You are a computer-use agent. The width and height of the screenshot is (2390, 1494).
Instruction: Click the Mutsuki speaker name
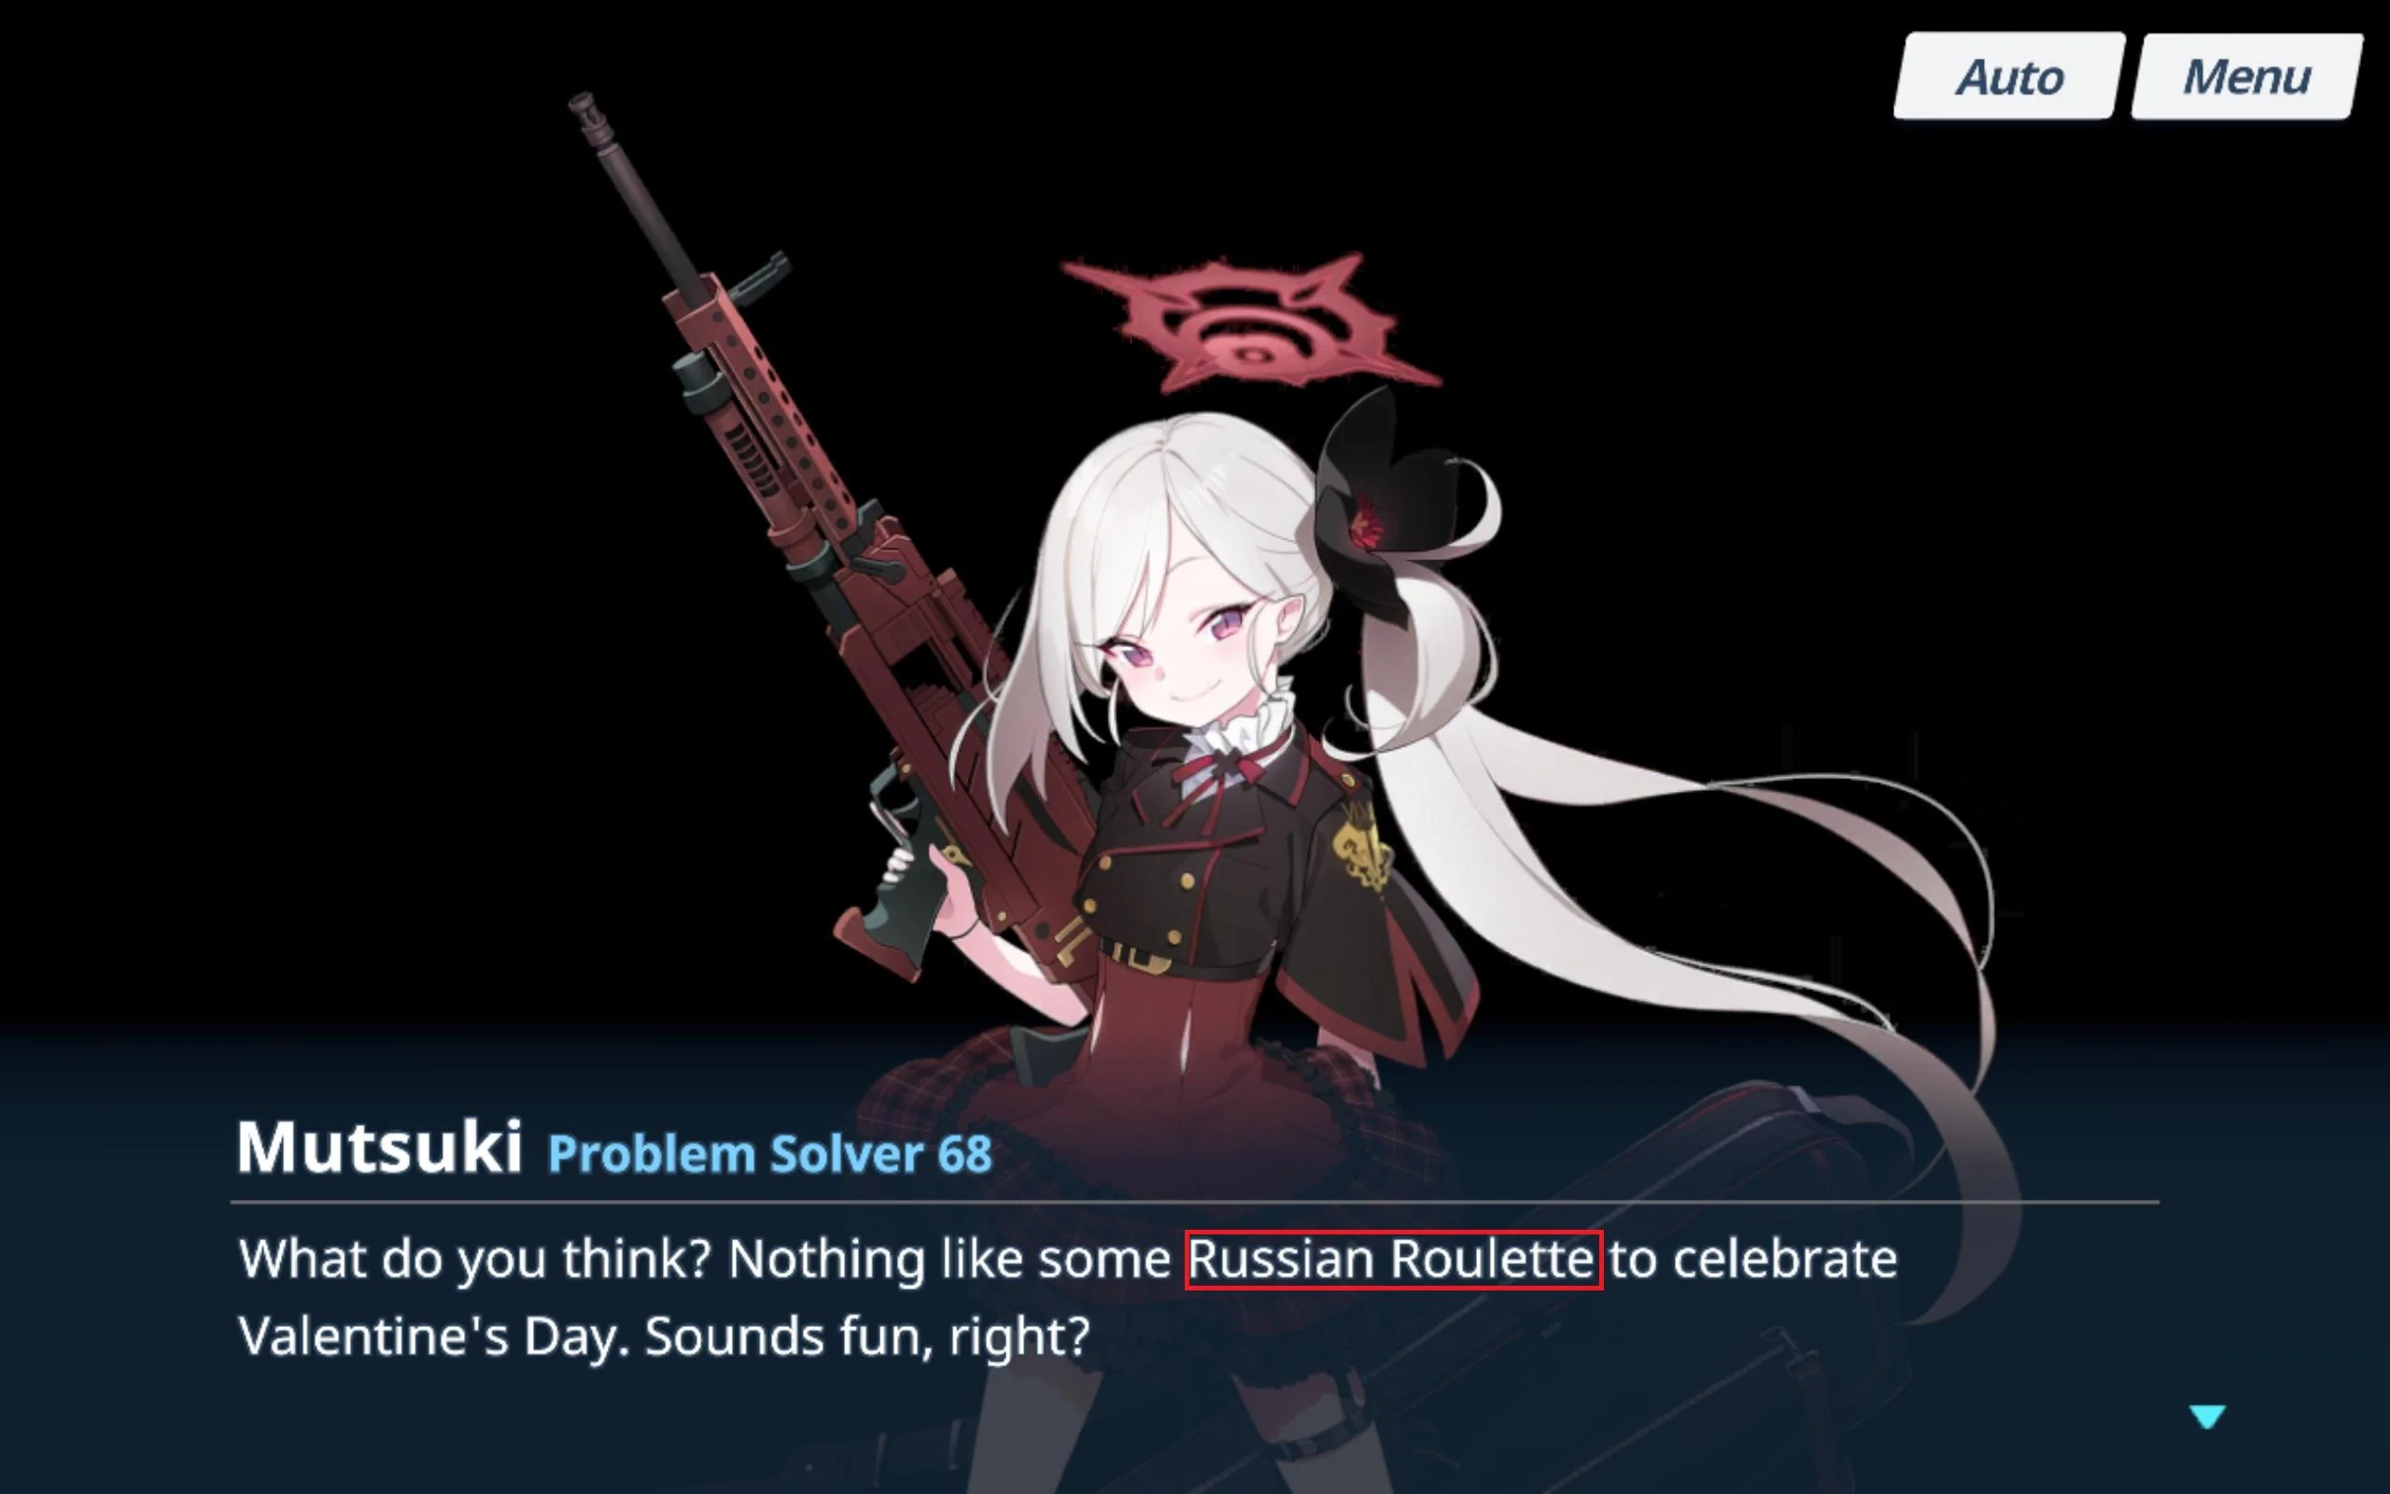tap(379, 1149)
